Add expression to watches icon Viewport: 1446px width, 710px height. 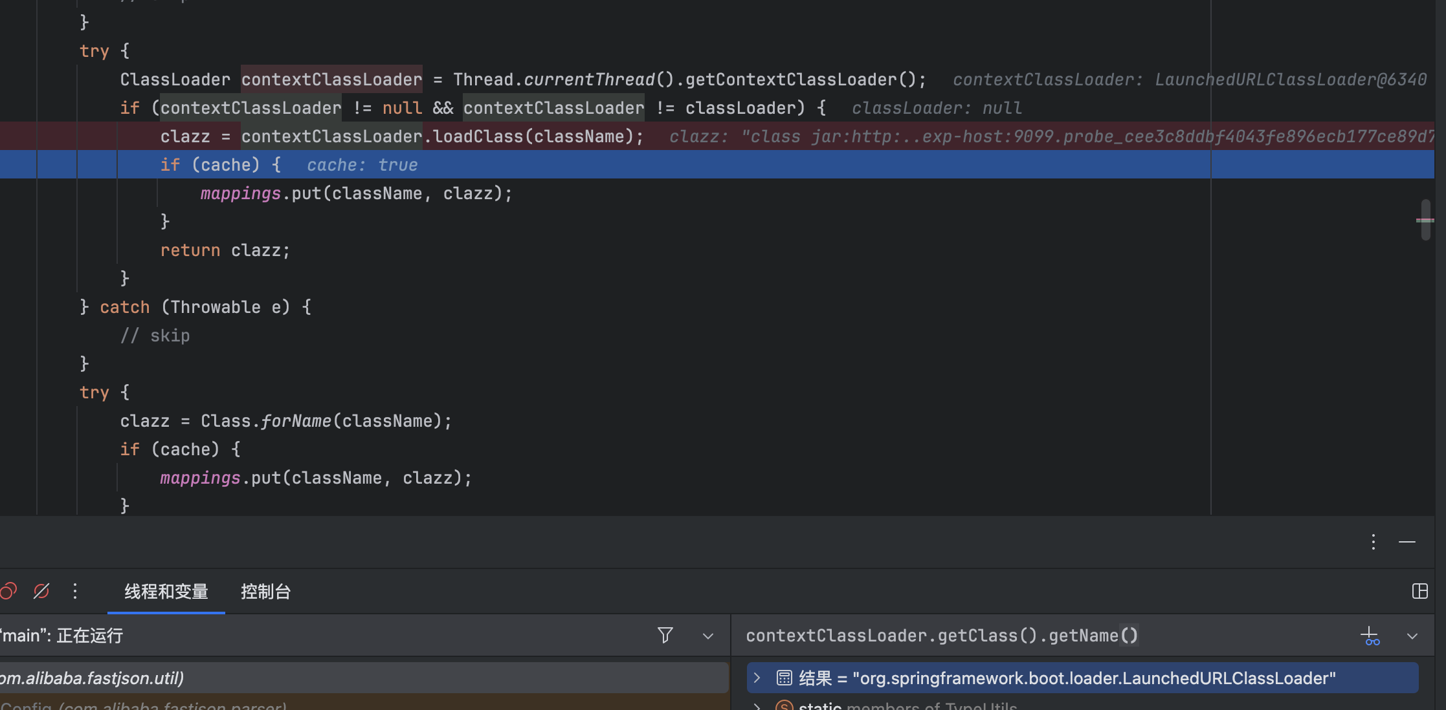point(1370,636)
